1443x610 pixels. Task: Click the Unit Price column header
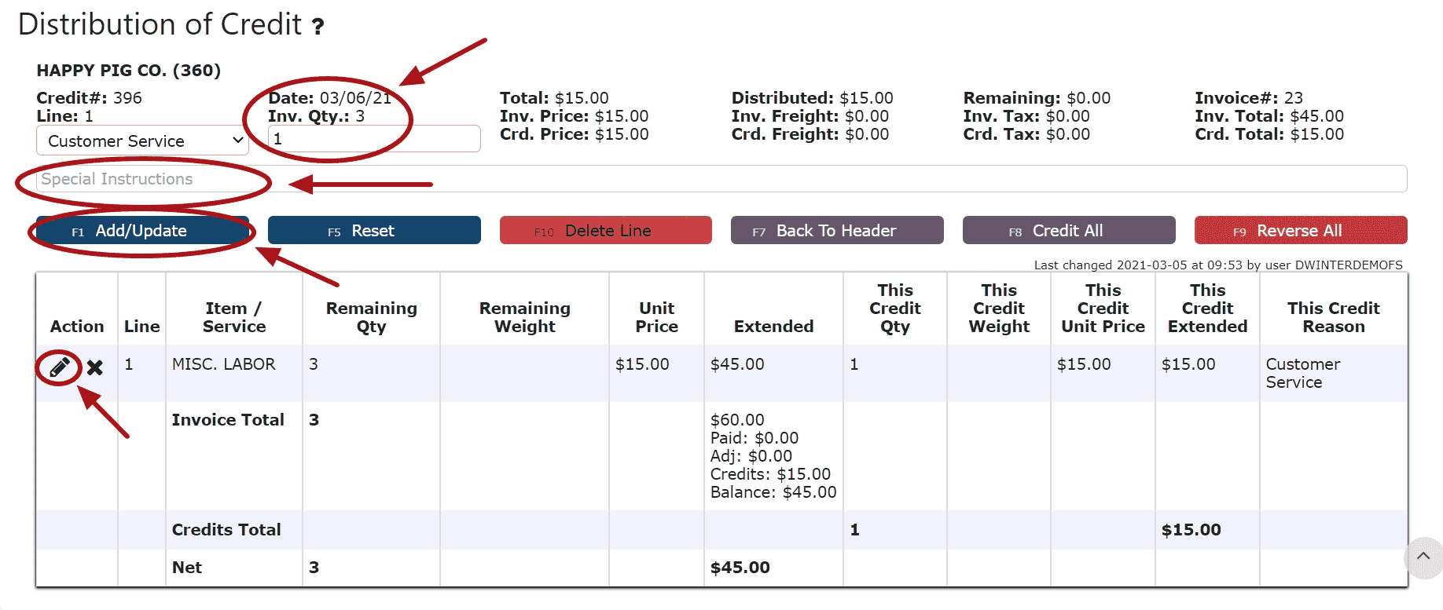(x=656, y=317)
